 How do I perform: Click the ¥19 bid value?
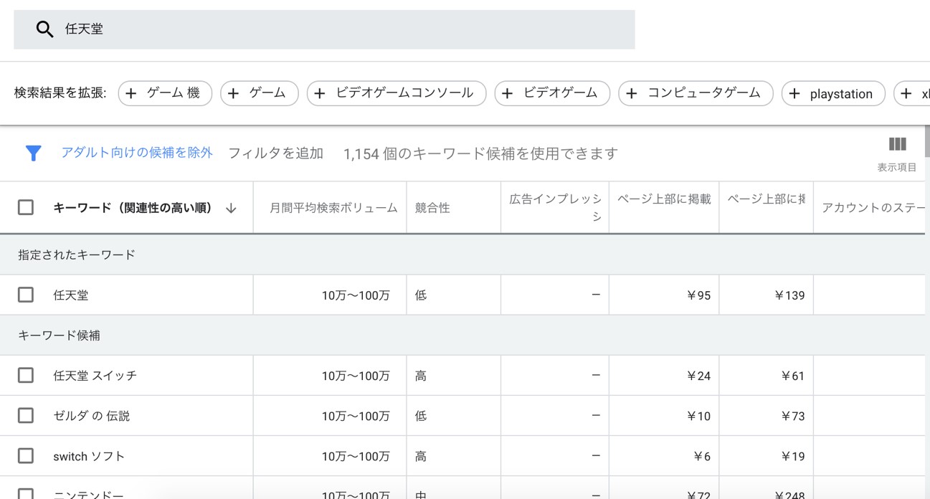pyautogui.click(x=792, y=456)
